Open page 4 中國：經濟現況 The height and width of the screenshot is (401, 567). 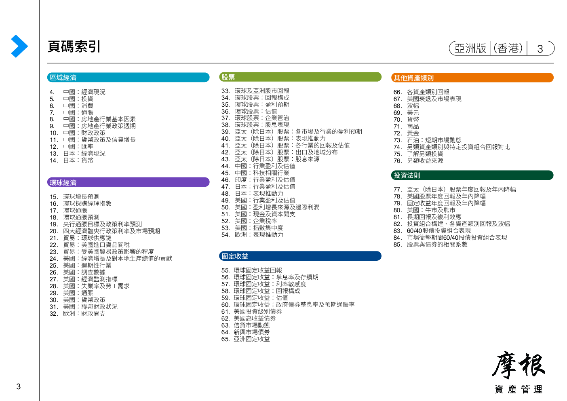[78, 92]
